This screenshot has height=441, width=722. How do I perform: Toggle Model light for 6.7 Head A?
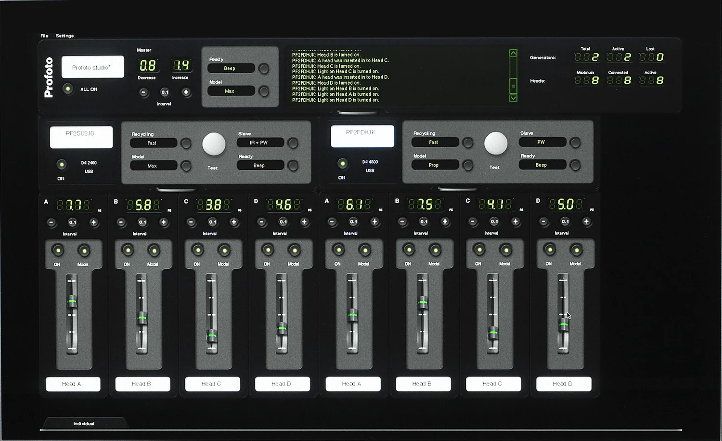pos(365,250)
